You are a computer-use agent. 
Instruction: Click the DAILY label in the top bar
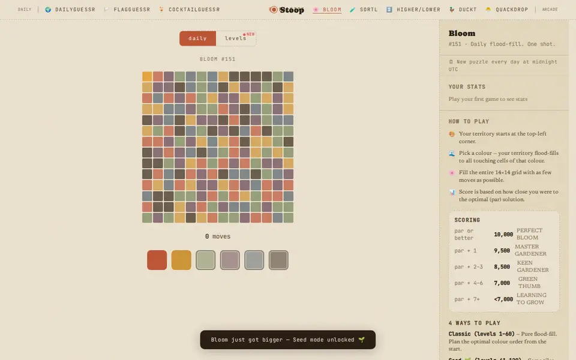tap(25, 10)
